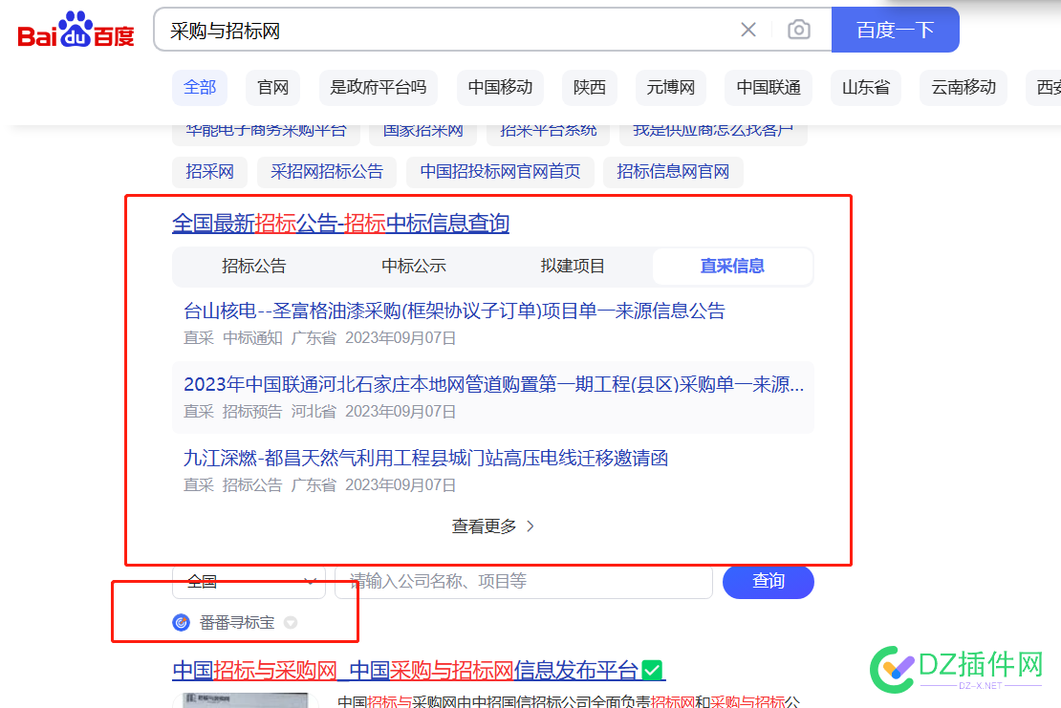
Task: Open the 中国招投标网官网首页 related search
Action: [x=500, y=172]
